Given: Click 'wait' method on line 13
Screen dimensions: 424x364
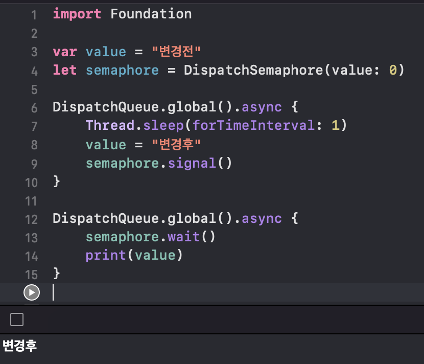Looking at the screenshot, I should coord(184,237).
